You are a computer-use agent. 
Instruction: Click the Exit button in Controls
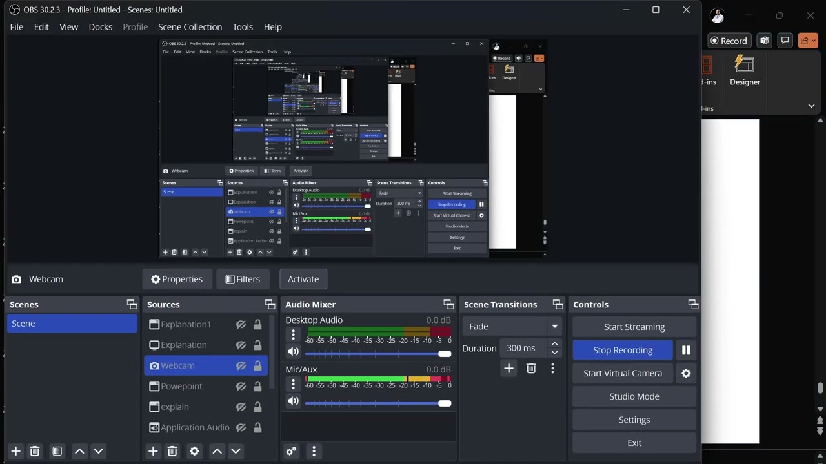click(634, 443)
